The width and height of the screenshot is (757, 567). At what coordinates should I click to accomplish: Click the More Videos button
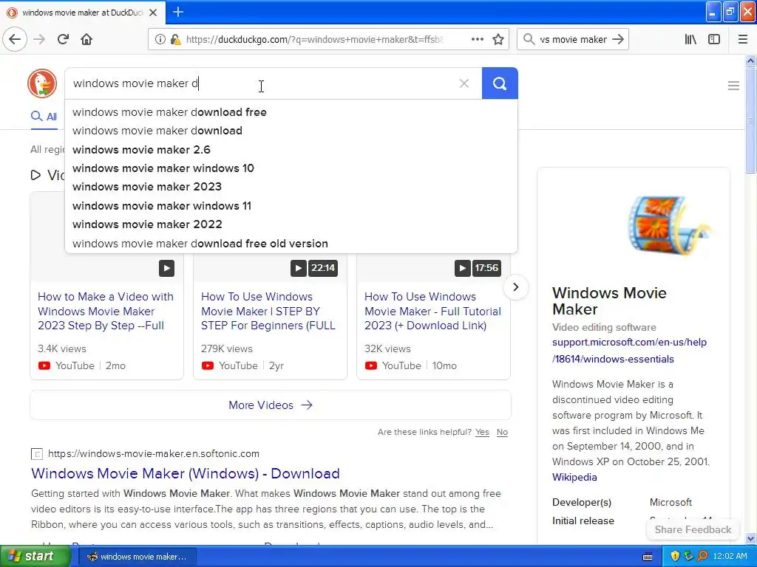271,405
